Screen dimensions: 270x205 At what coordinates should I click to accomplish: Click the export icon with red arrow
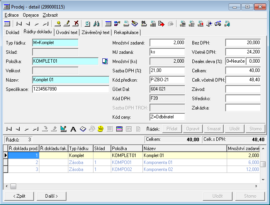(x=161, y=24)
